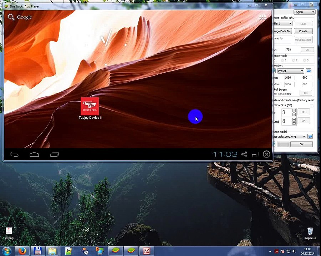Image resolution: width=321 pixels, height=256 pixels.
Task: Open the notepad-with-pencil taskbar app
Action: click(x=68, y=251)
